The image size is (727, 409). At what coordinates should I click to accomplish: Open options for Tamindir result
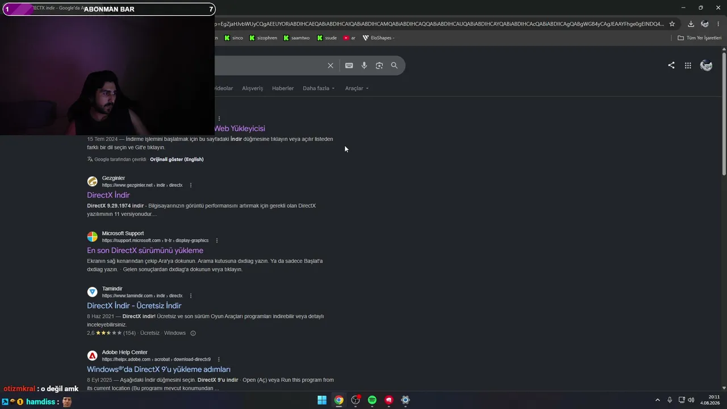click(x=191, y=296)
